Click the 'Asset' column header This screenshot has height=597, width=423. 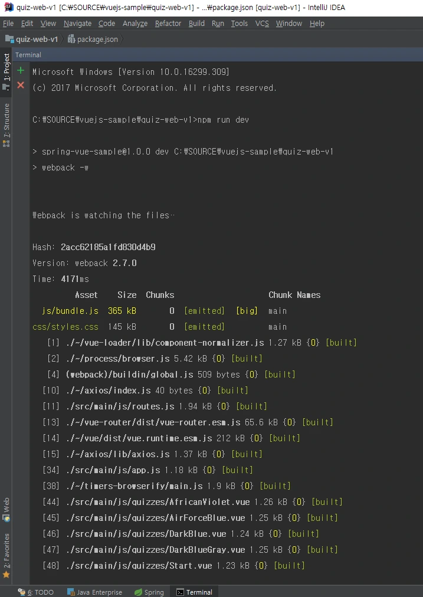click(x=86, y=295)
